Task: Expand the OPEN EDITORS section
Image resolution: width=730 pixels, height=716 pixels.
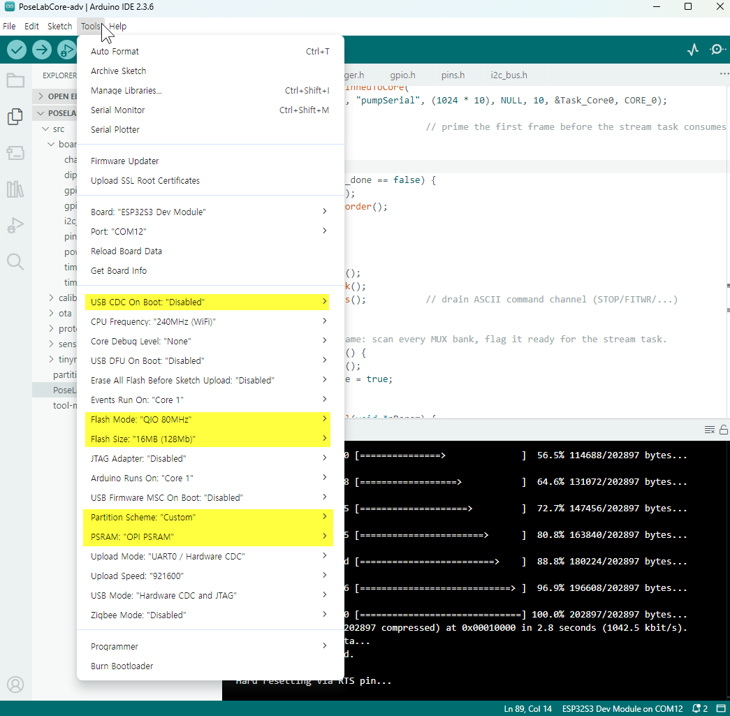Action: 55,96
